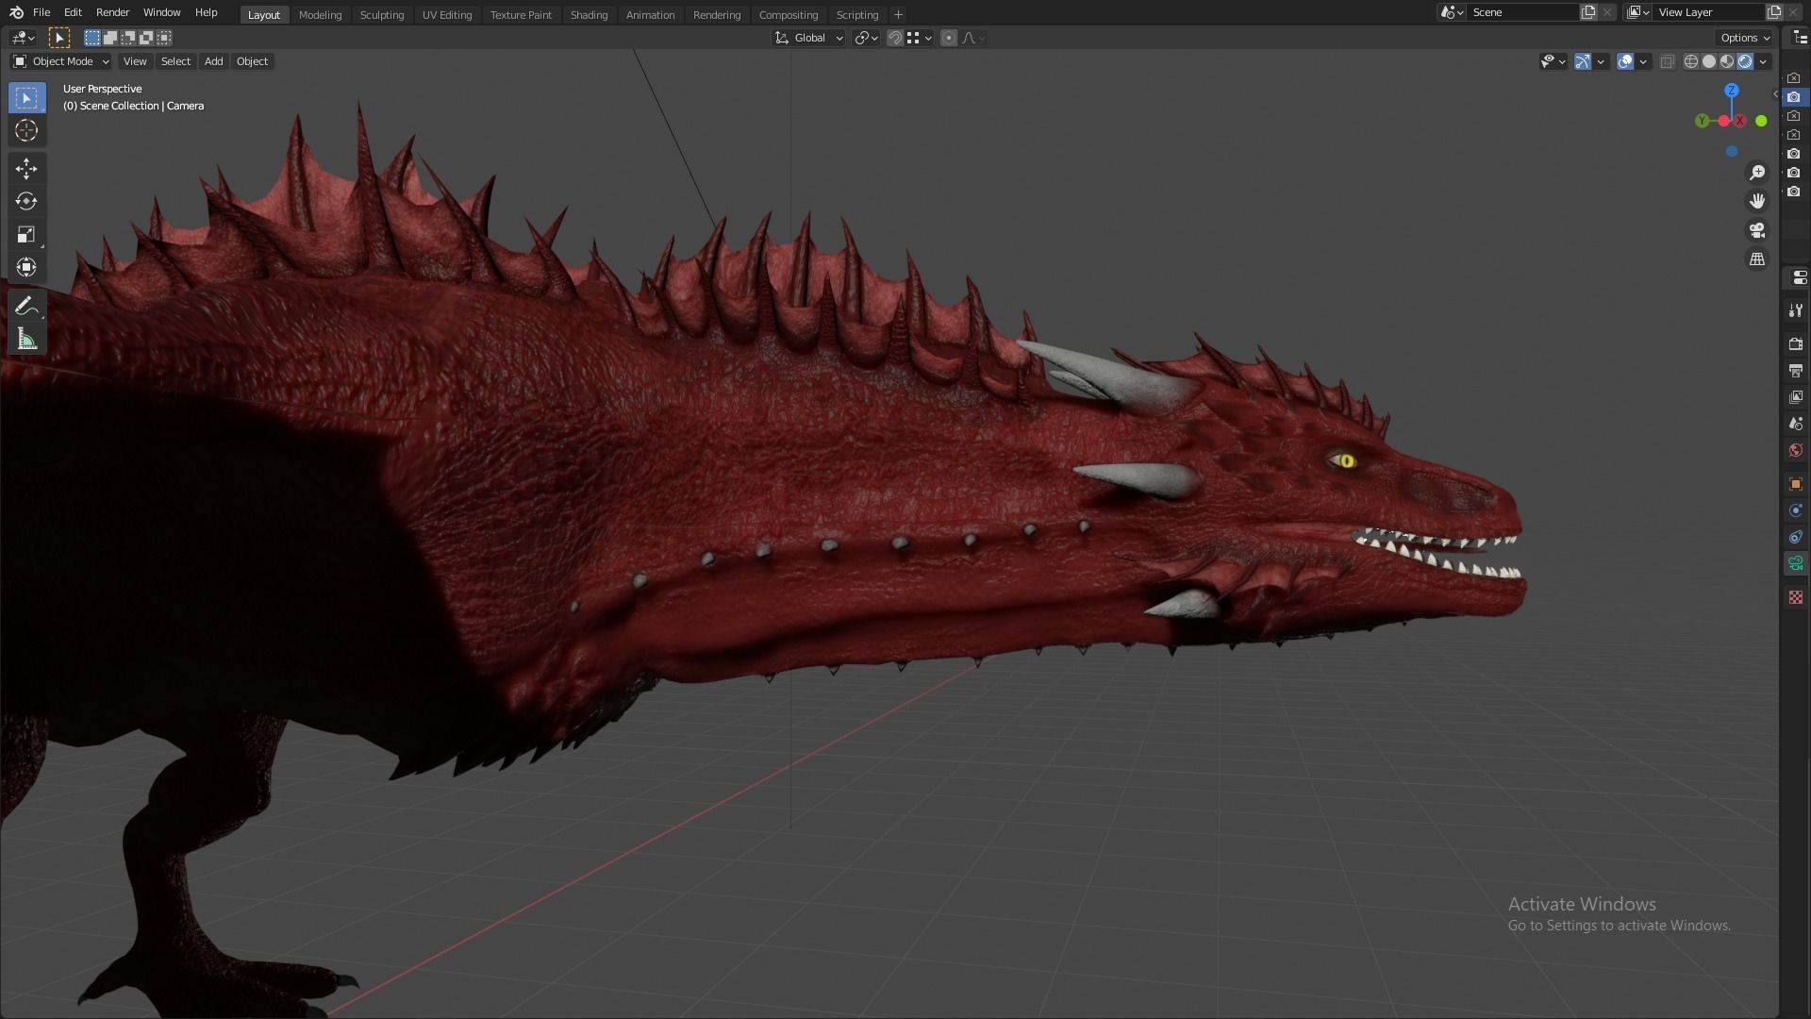Image resolution: width=1811 pixels, height=1019 pixels.
Task: Open Physics properties tab
Action: pos(1796,510)
